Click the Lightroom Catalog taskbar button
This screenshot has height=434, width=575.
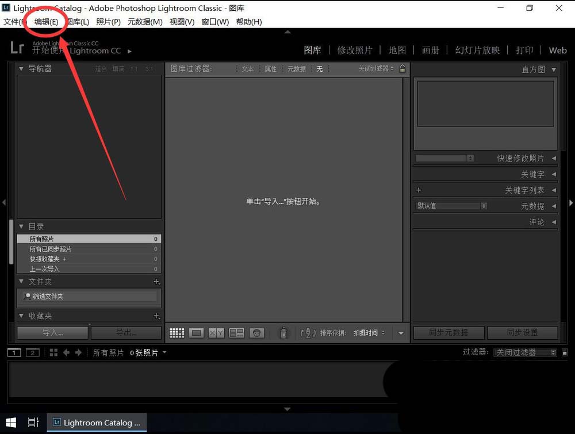(x=97, y=423)
